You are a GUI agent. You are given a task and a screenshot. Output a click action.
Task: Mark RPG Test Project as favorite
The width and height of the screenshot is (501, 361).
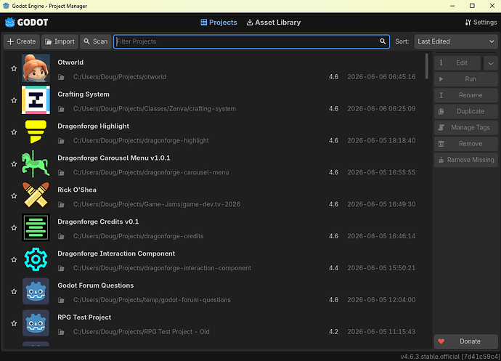(14, 323)
